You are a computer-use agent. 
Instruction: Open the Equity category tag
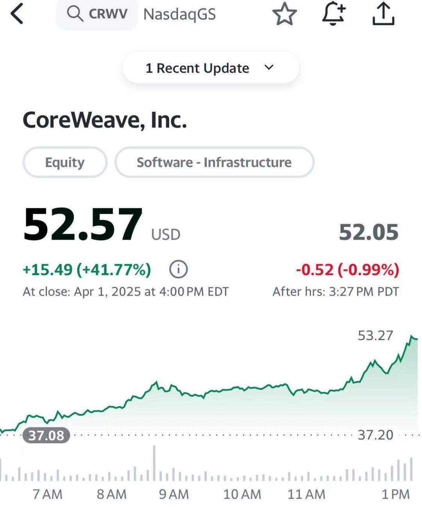(x=65, y=162)
